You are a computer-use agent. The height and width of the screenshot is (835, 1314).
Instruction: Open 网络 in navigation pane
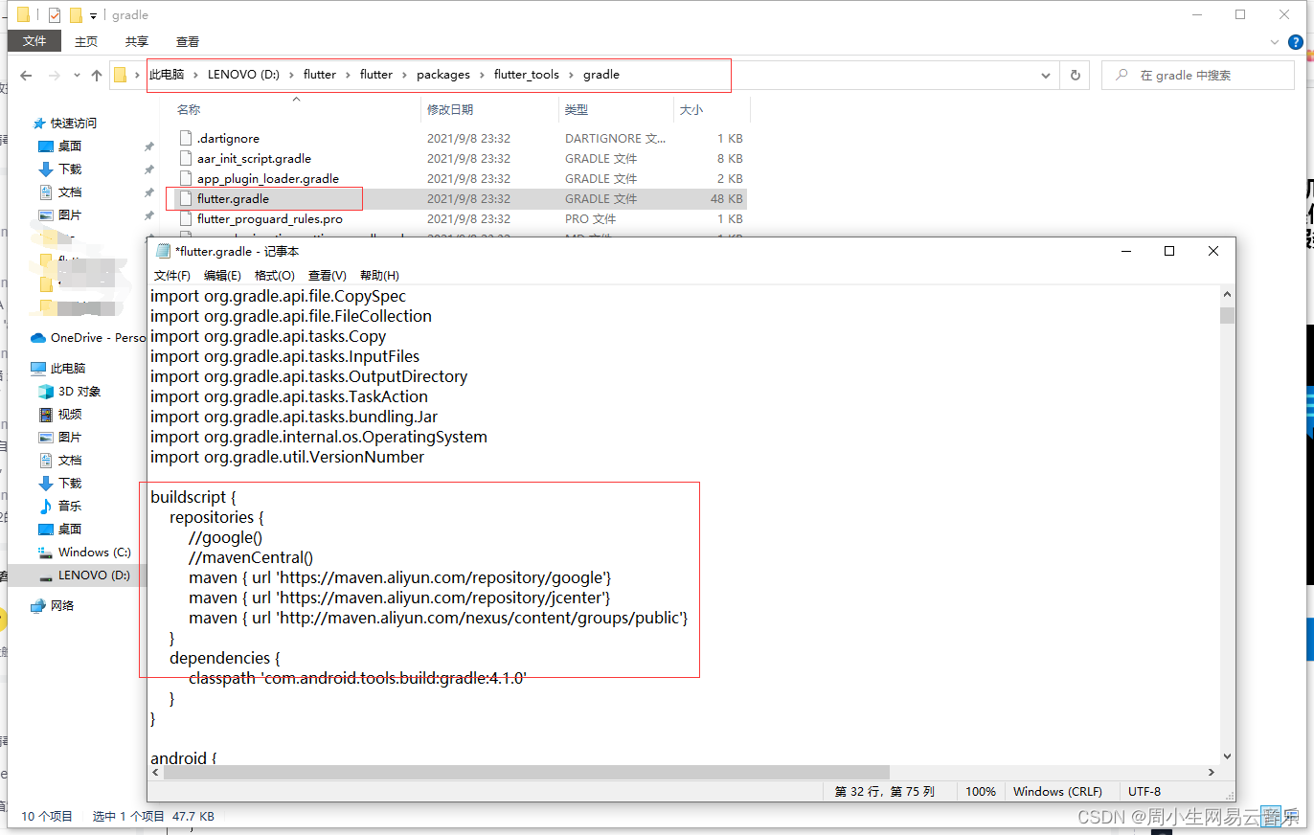pos(61,606)
